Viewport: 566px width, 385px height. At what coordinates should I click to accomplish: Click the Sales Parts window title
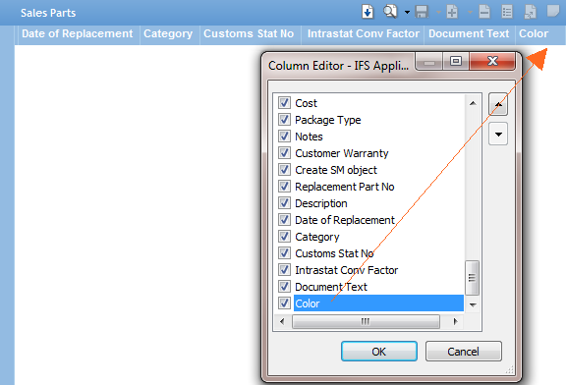tap(48, 13)
